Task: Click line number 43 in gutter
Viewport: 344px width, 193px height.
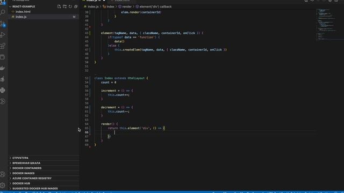Action: point(87,33)
